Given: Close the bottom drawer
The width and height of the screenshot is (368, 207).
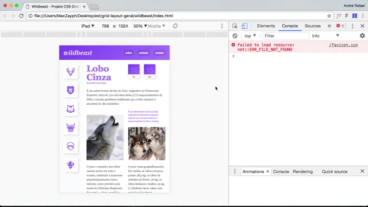Looking at the screenshot, I should click(x=362, y=171).
